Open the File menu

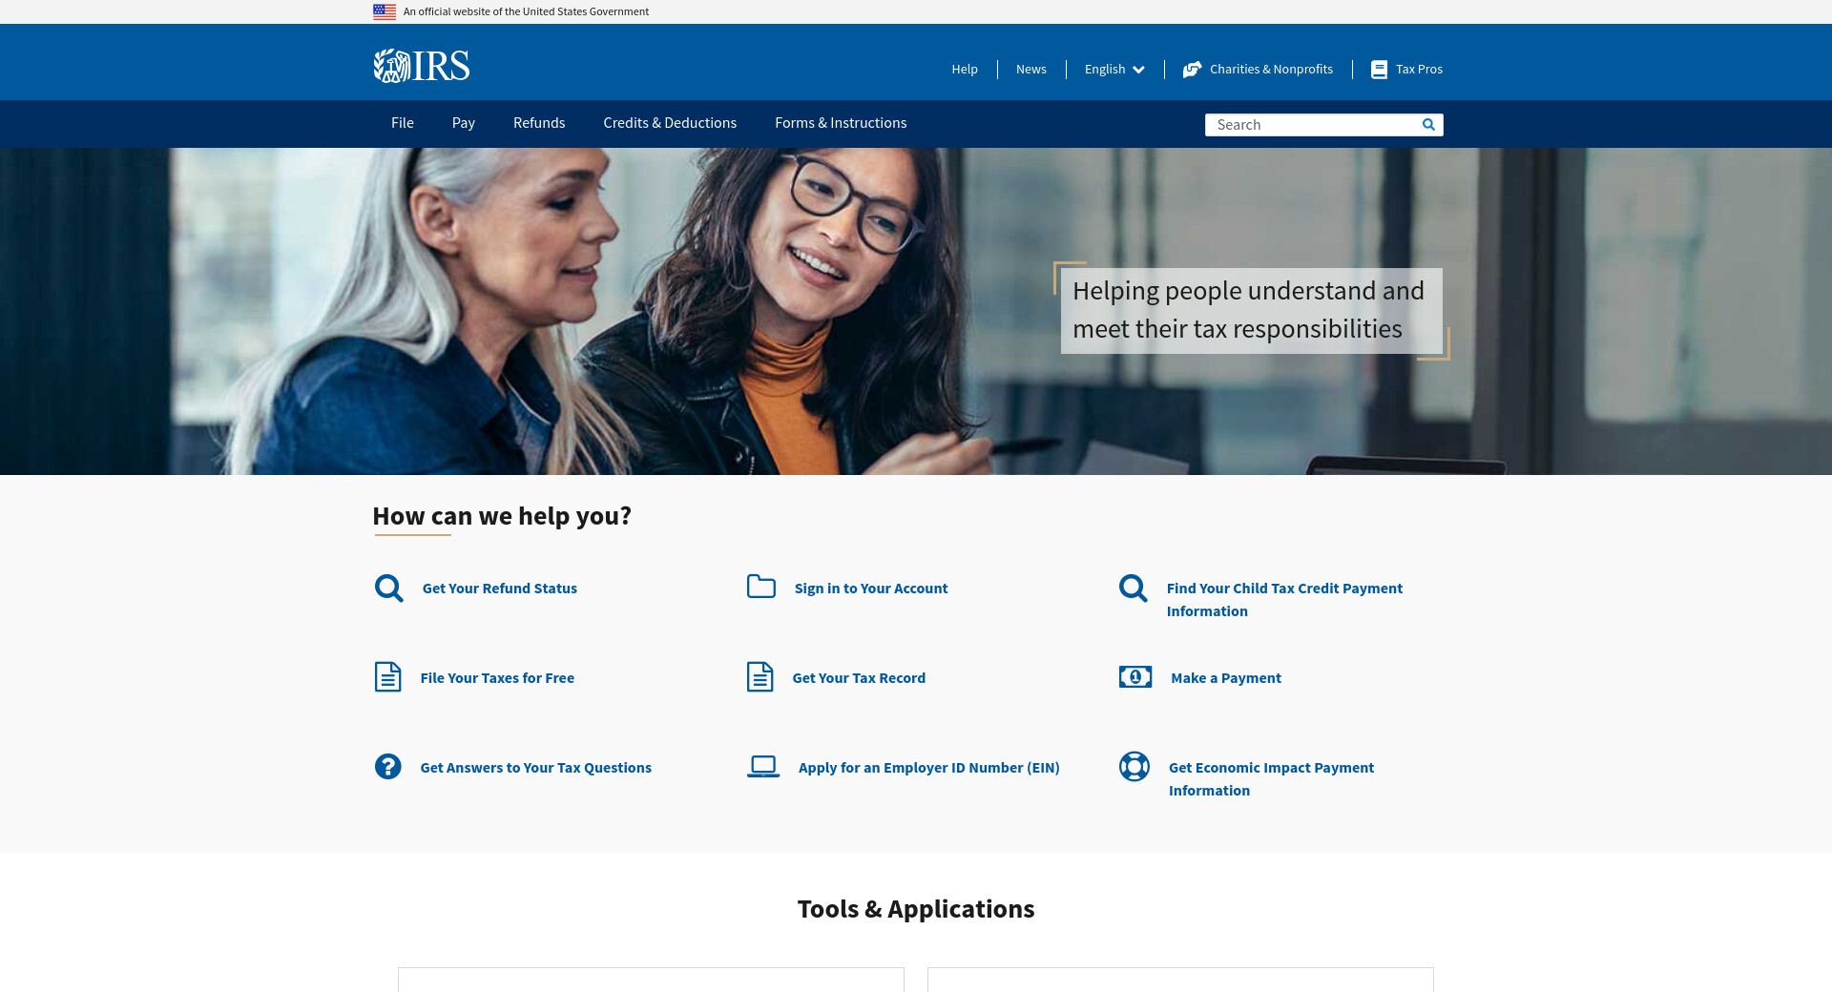click(402, 123)
